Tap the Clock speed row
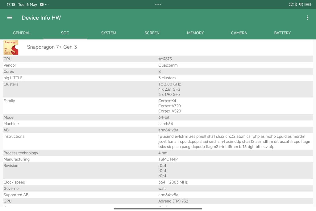The height and width of the screenshot is (211, 316). (x=158, y=182)
